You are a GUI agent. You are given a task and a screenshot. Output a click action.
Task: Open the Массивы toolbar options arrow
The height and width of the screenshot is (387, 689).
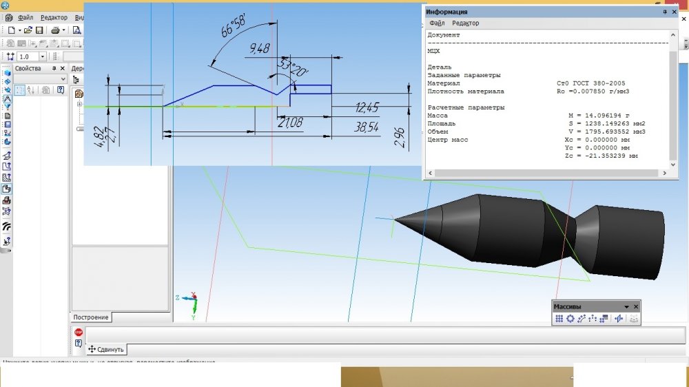click(626, 306)
